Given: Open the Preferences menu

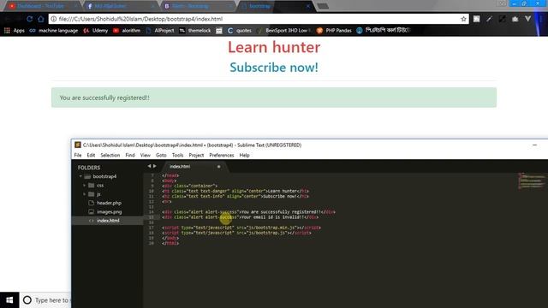Looking at the screenshot, I should 222,155.
